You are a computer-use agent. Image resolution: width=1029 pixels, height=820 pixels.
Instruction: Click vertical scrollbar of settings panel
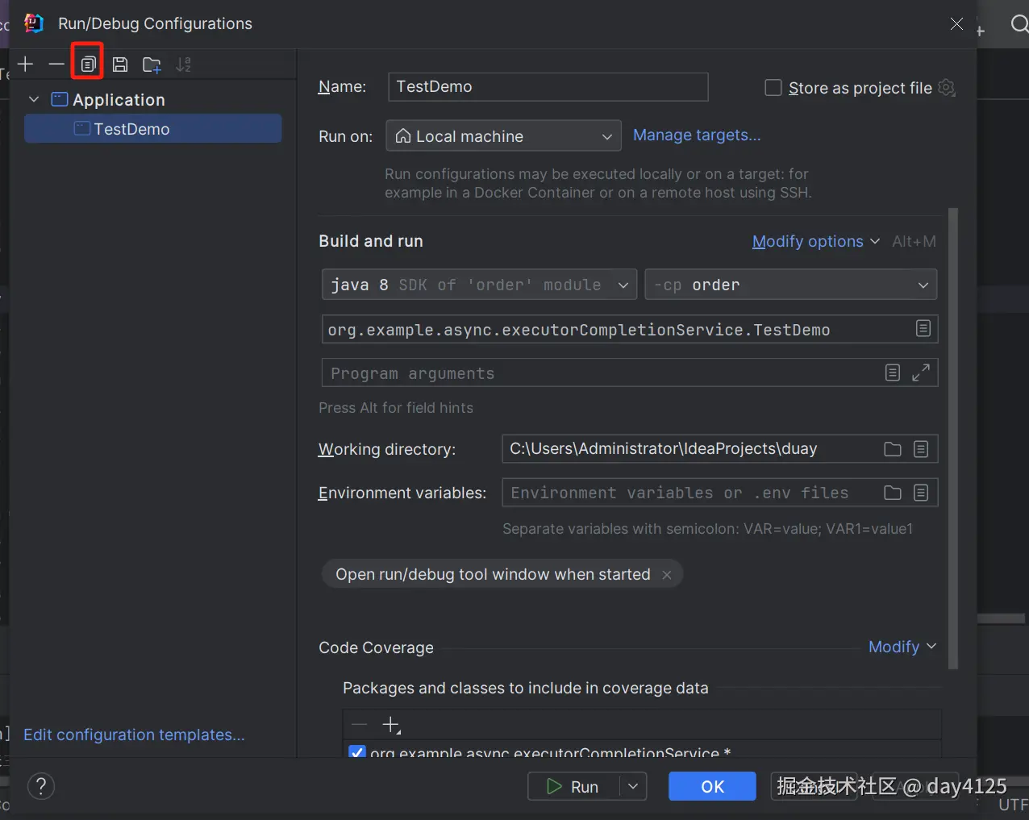pyautogui.click(x=953, y=438)
